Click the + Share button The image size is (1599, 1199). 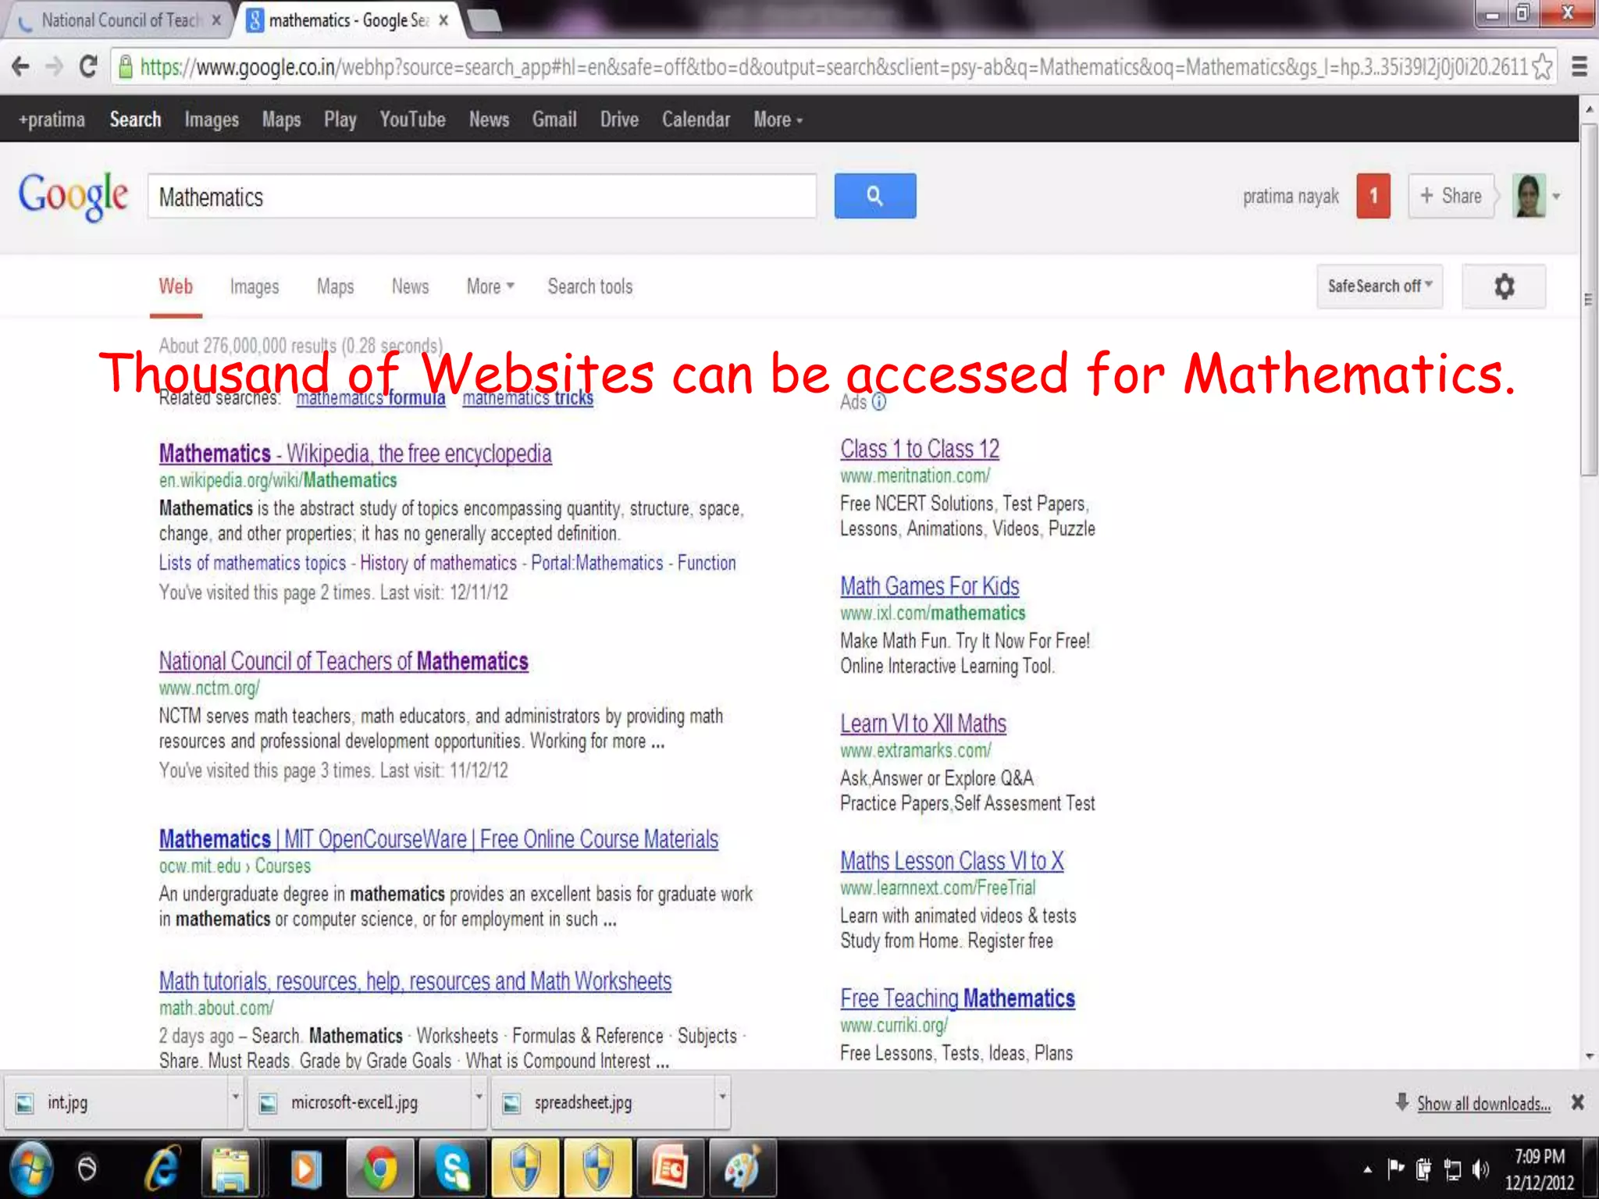(1451, 196)
